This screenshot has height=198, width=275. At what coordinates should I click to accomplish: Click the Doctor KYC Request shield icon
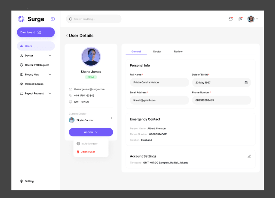click(x=22, y=65)
